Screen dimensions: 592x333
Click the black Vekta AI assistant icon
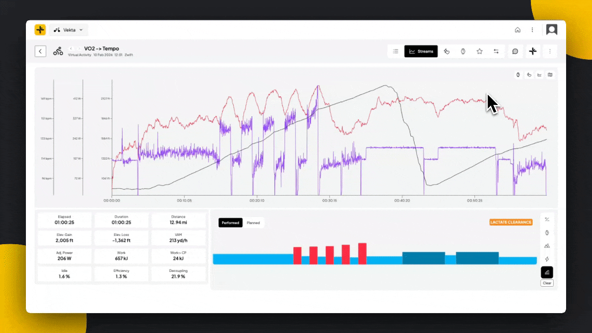click(533, 51)
